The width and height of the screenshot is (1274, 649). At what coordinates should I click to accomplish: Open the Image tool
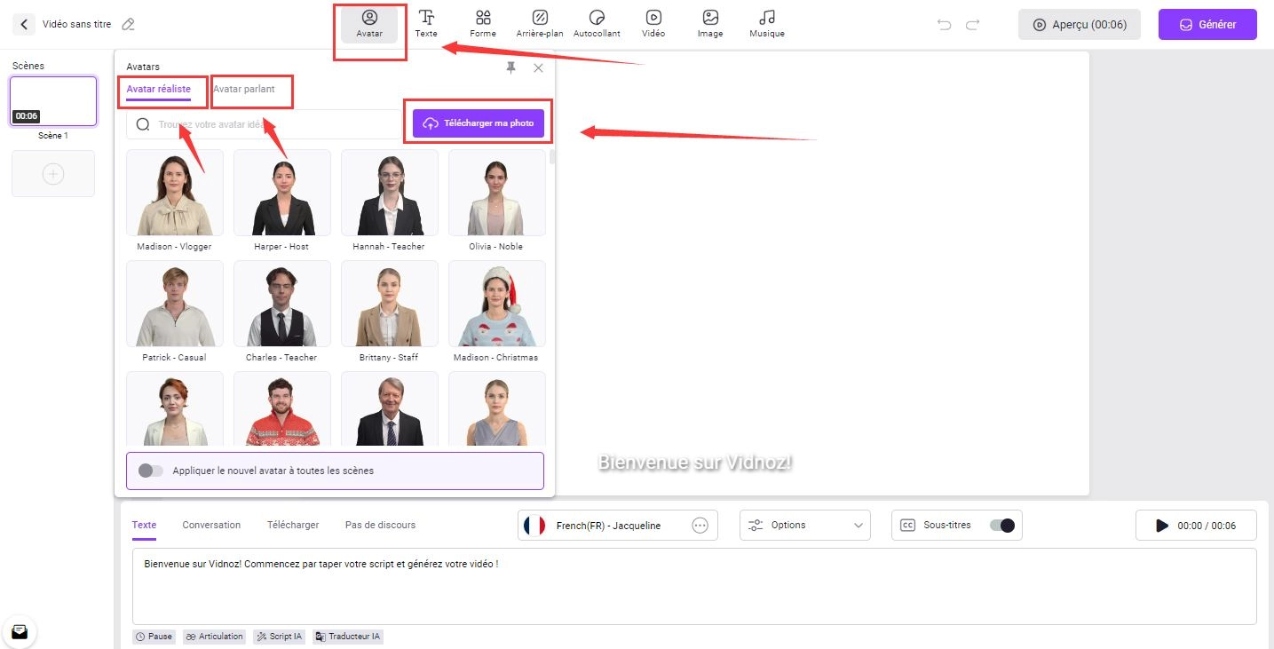tap(710, 24)
